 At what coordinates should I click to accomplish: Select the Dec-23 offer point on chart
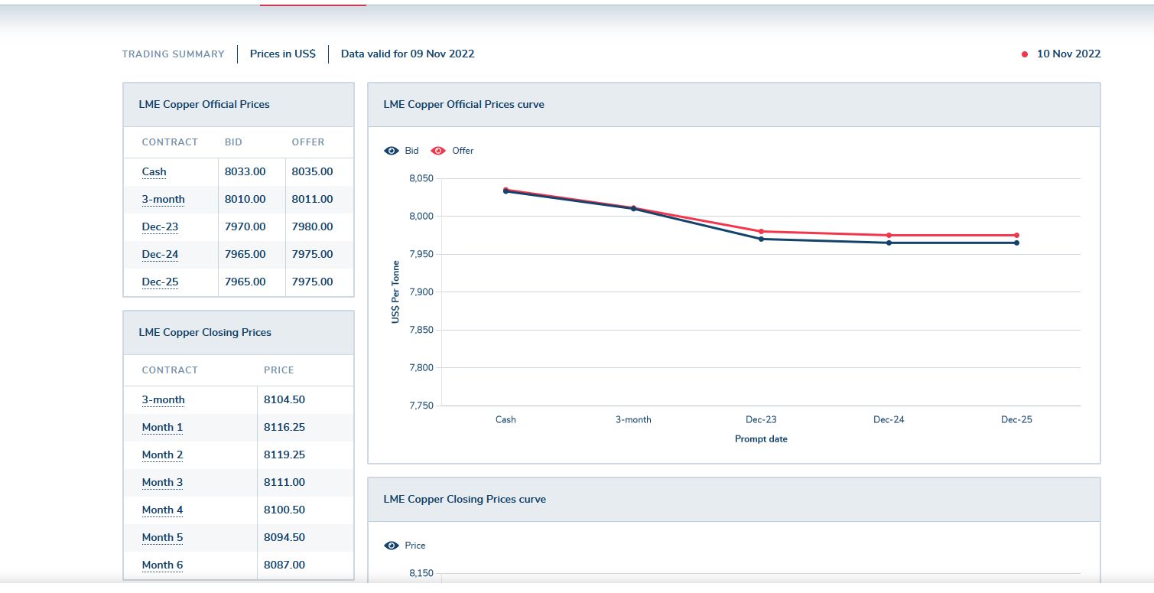(x=761, y=231)
